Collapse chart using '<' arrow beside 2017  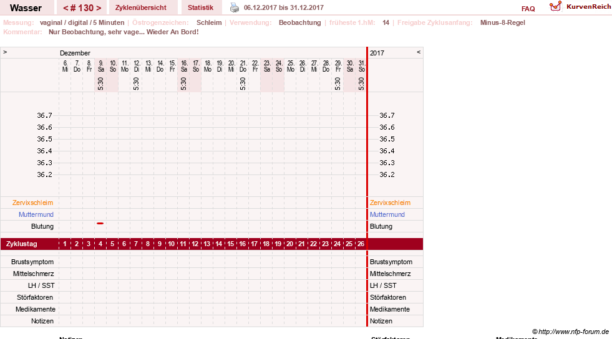(419, 52)
